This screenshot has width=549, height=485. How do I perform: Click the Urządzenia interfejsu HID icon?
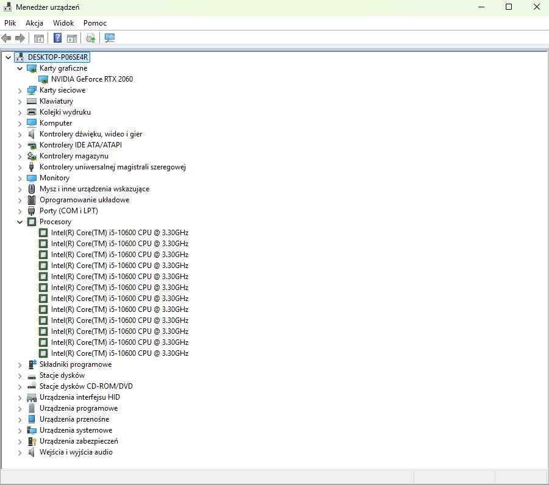[32, 397]
